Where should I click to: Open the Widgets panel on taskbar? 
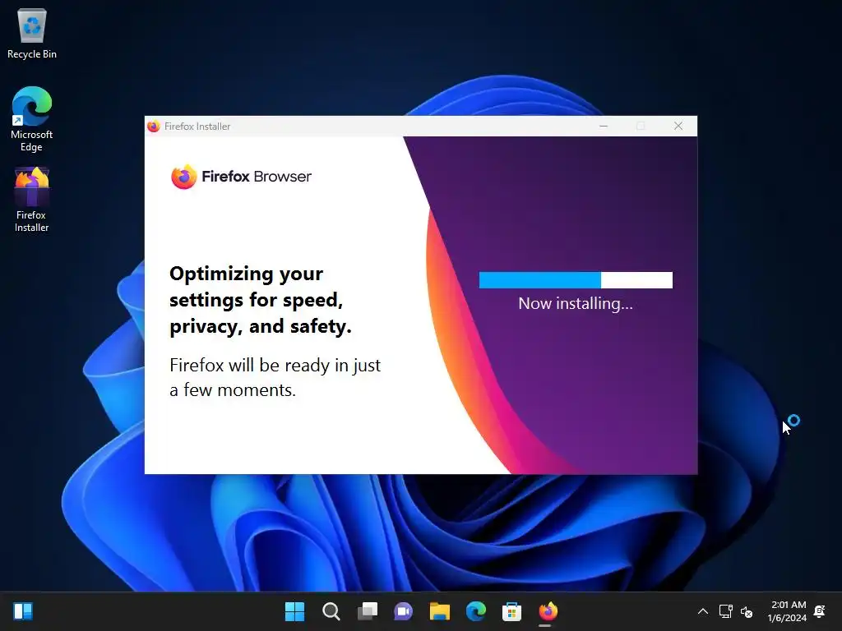coord(23,611)
